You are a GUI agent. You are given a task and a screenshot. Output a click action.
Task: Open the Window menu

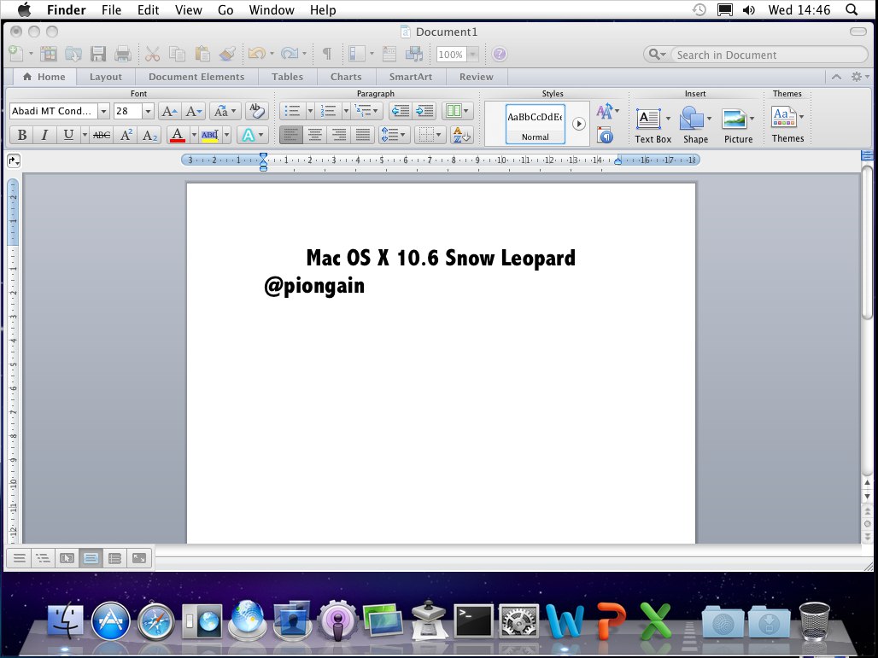[x=272, y=10]
